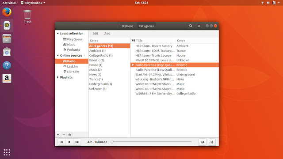Skip to previous track

click(61, 142)
